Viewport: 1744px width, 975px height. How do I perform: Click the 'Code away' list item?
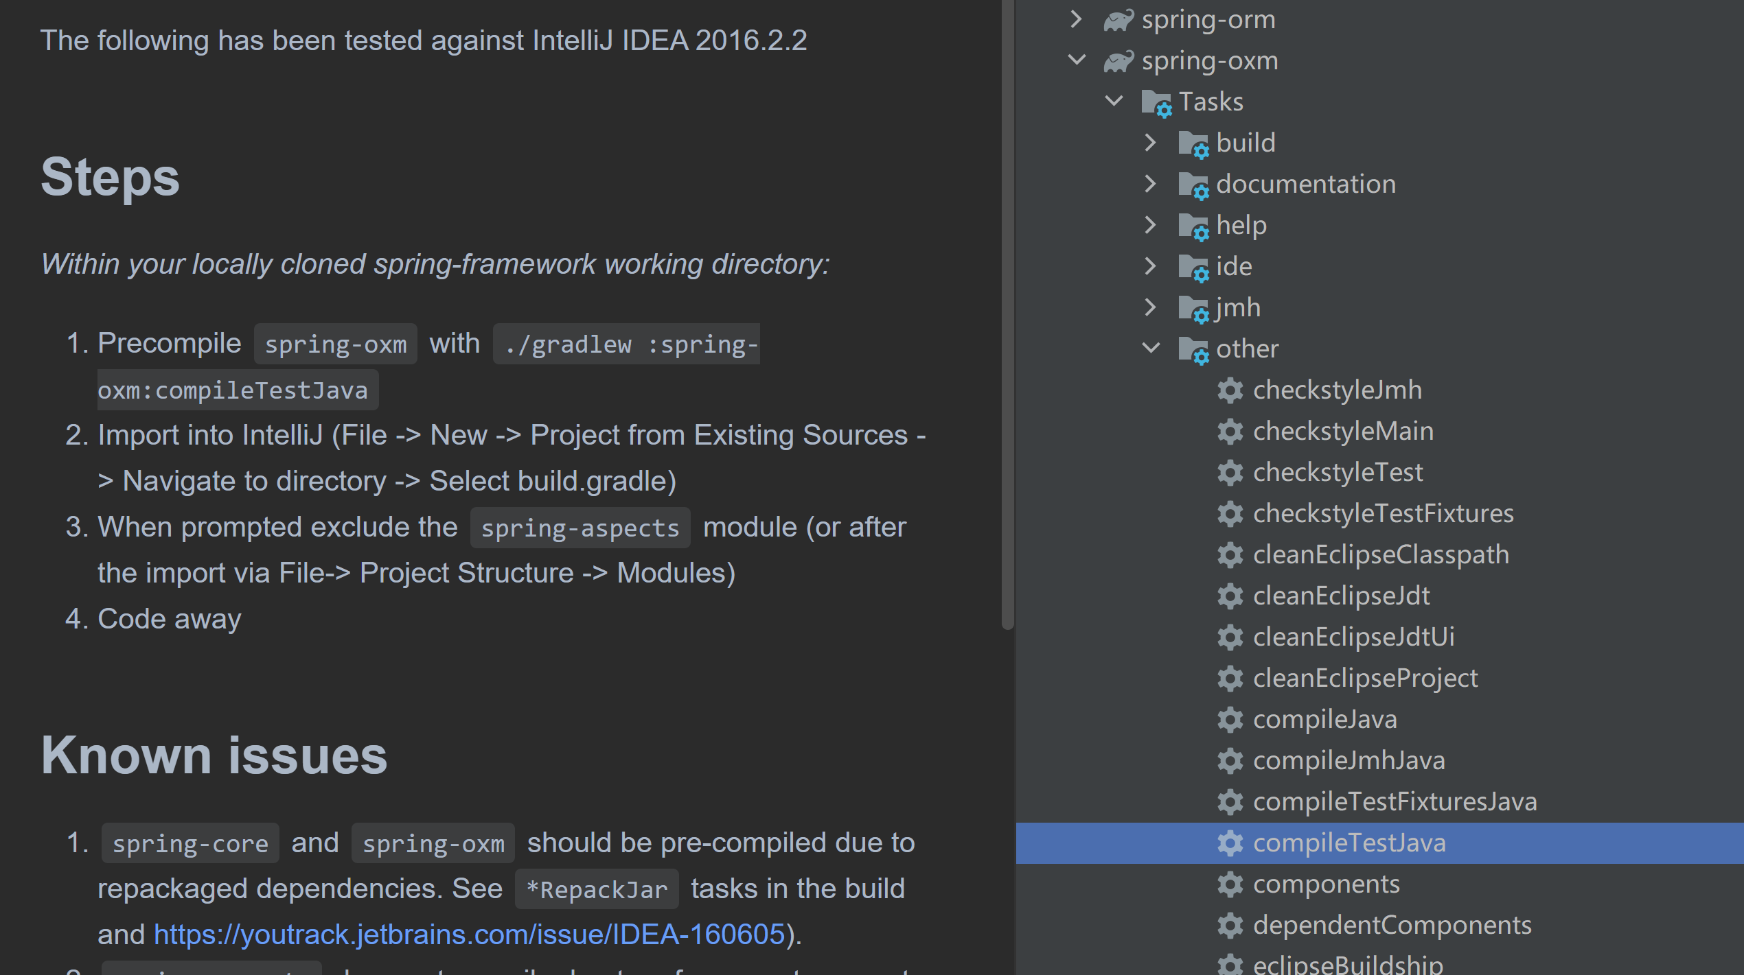[x=169, y=620]
